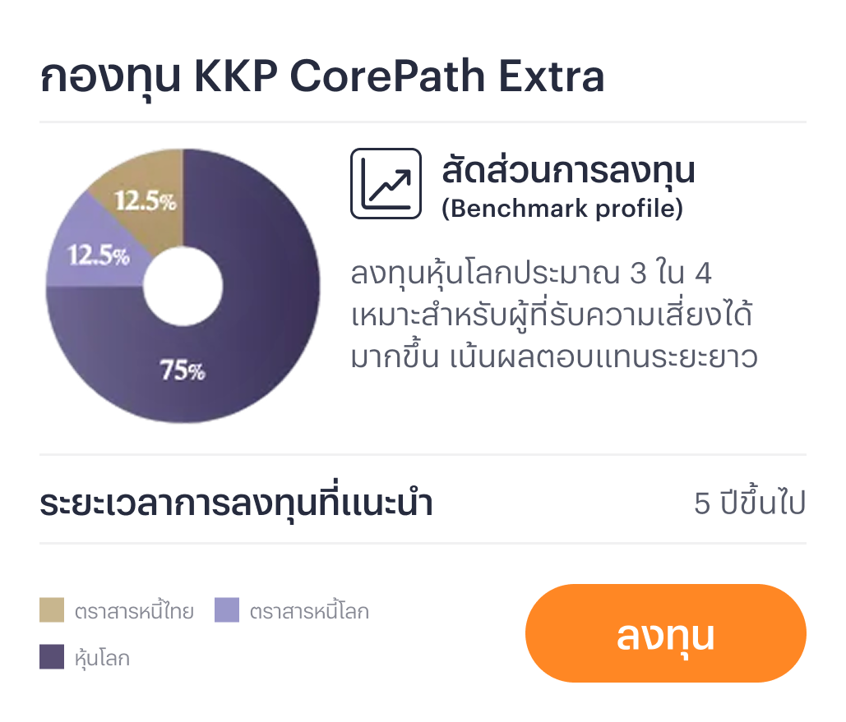This screenshot has width=846, height=722.
Task: Click the fund title กองทุน KKP CorePath Extra
Action: (x=321, y=77)
